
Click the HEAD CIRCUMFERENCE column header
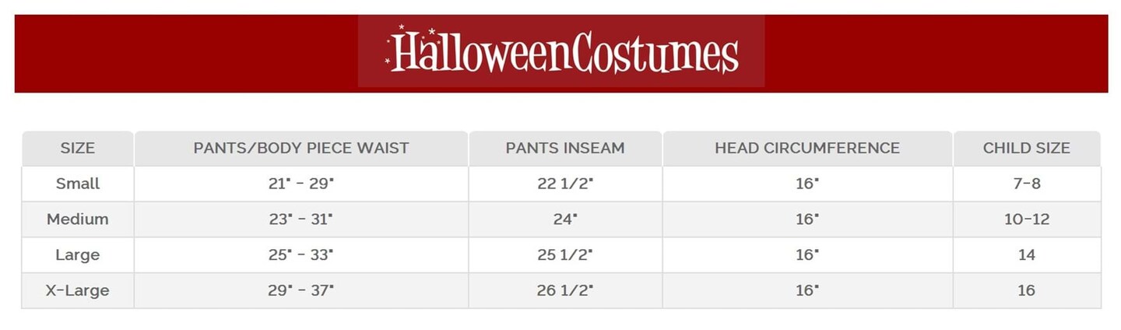[807, 148]
